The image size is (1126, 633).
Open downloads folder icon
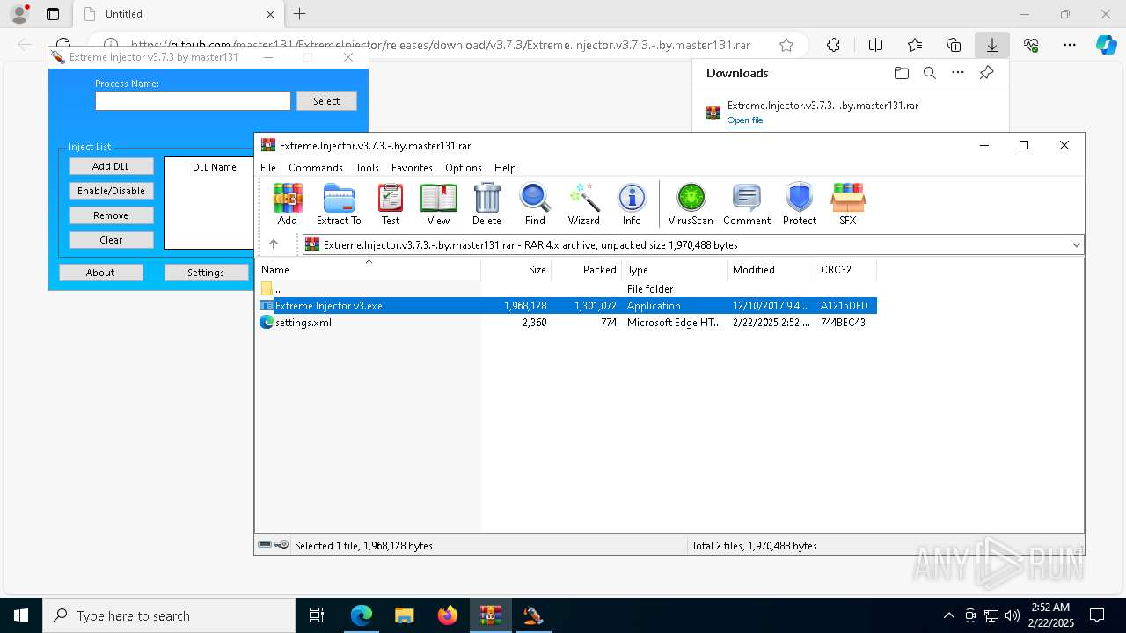coord(901,73)
